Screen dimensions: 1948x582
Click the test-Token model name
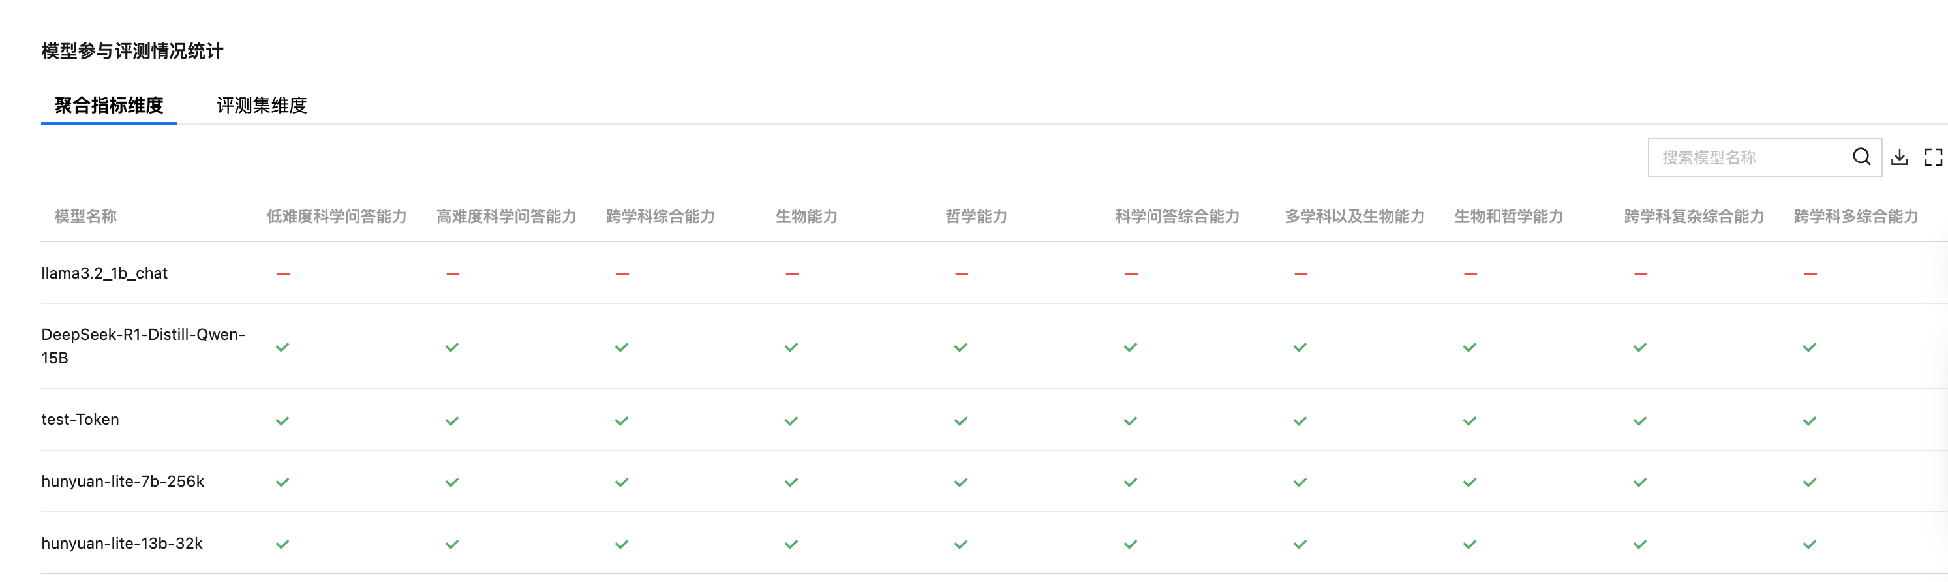point(80,420)
